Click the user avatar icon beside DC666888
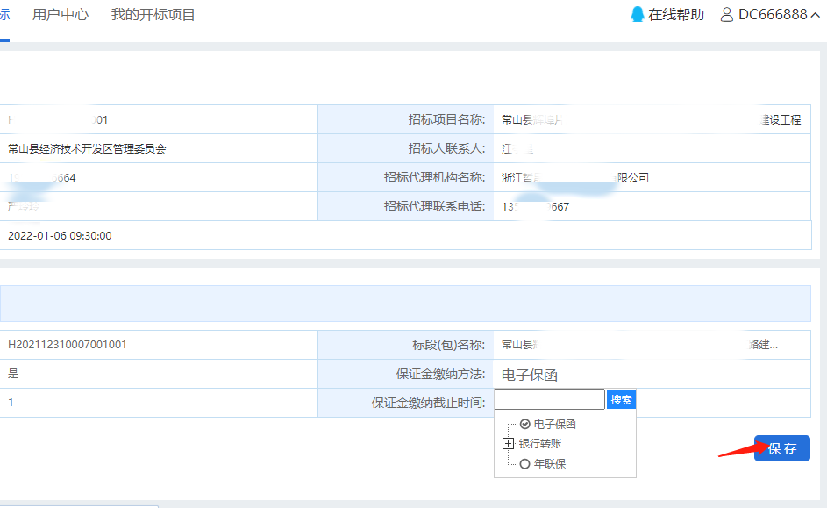 pyautogui.click(x=726, y=15)
